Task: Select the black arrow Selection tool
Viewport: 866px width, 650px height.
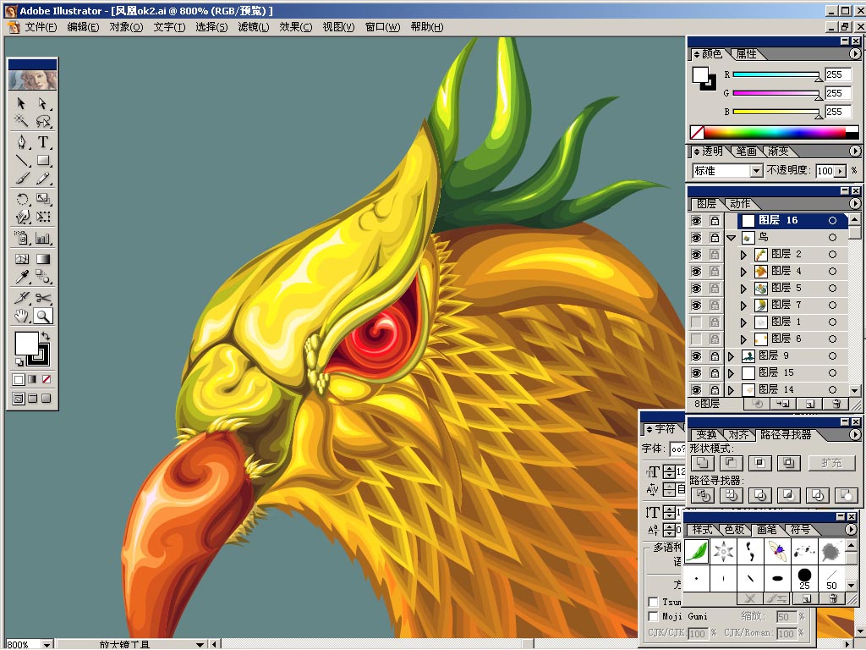Action: click(21, 103)
